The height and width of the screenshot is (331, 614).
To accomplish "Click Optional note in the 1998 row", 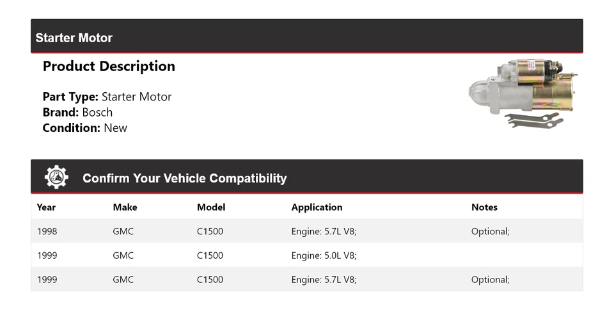I will click(x=490, y=231).
